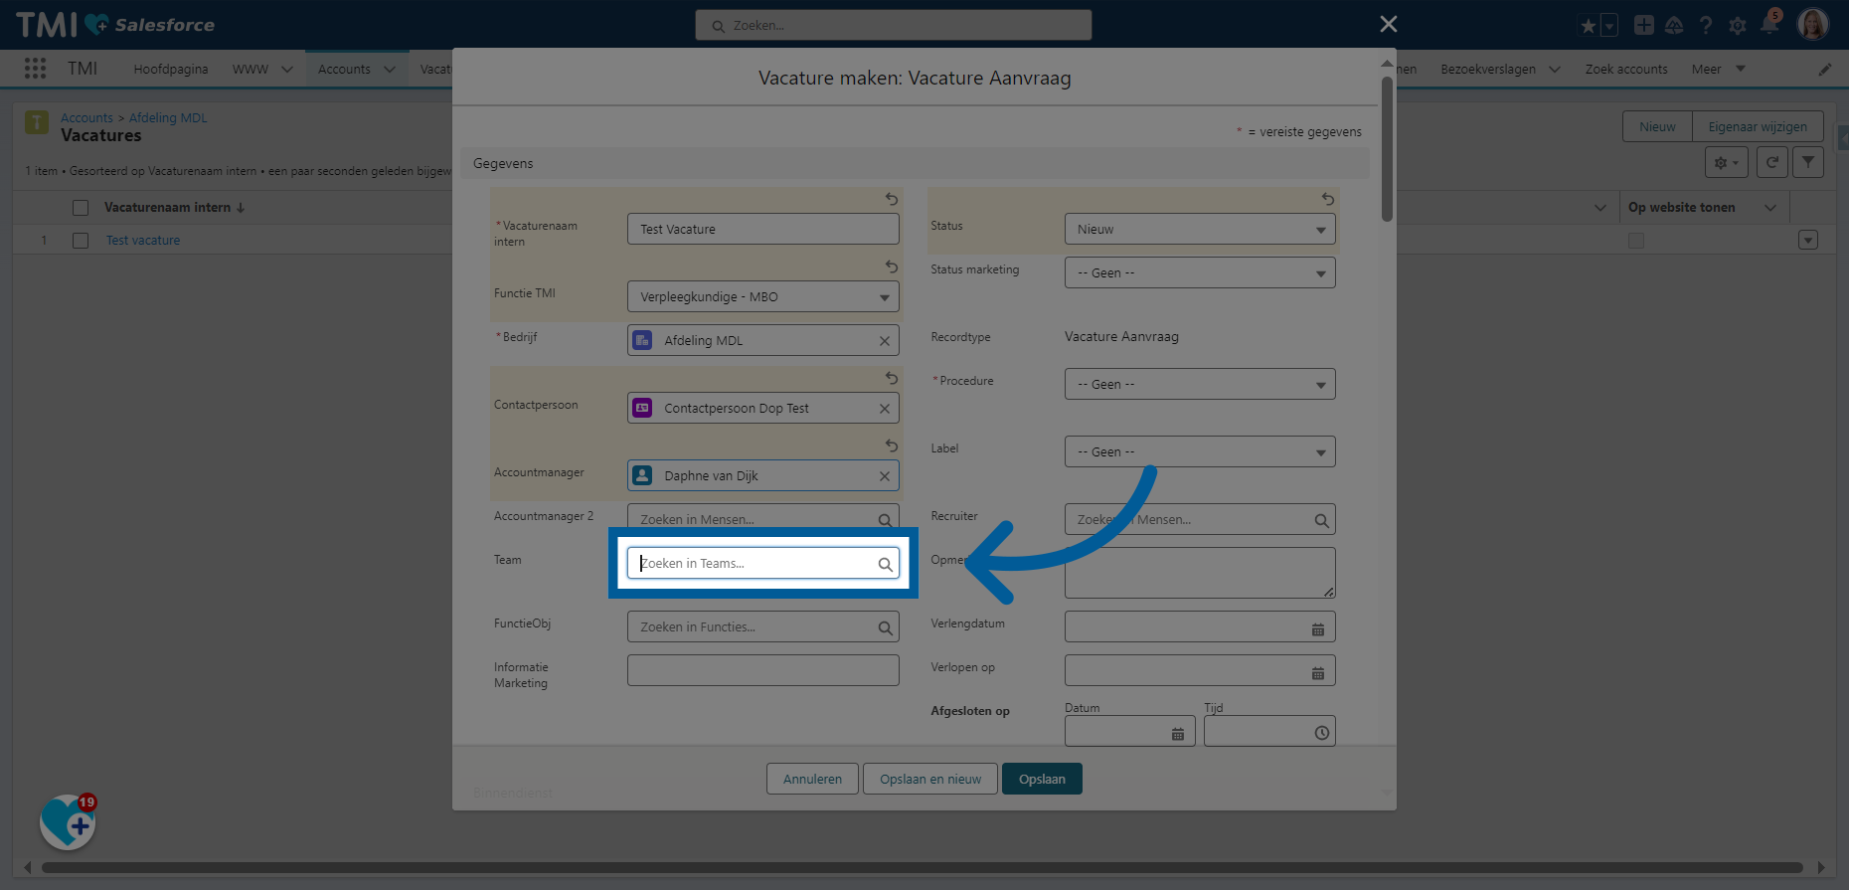Screen dimensions: 1849x890
Task: Click Eigenaar wijzigen button
Action: pyautogui.click(x=1758, y=127)
